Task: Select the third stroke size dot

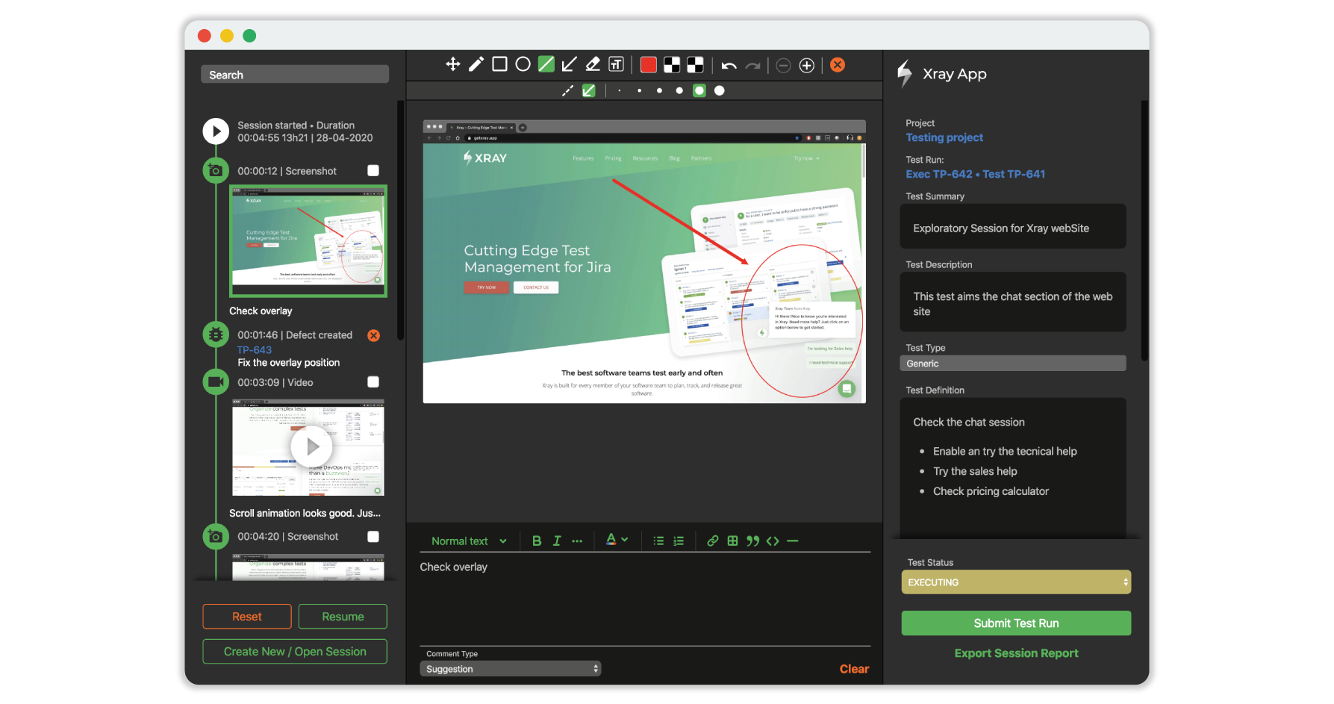Action: [x=659, y=90]
